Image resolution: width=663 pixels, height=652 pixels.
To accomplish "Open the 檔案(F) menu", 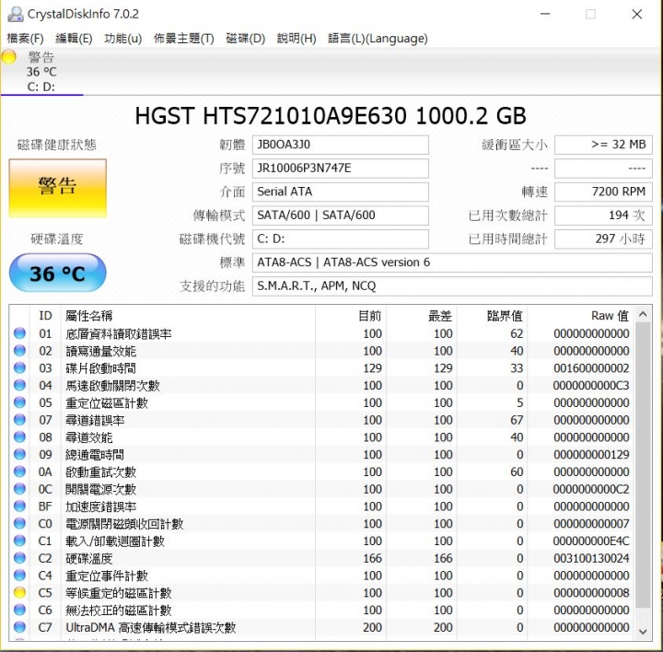I will click(26, 39).
